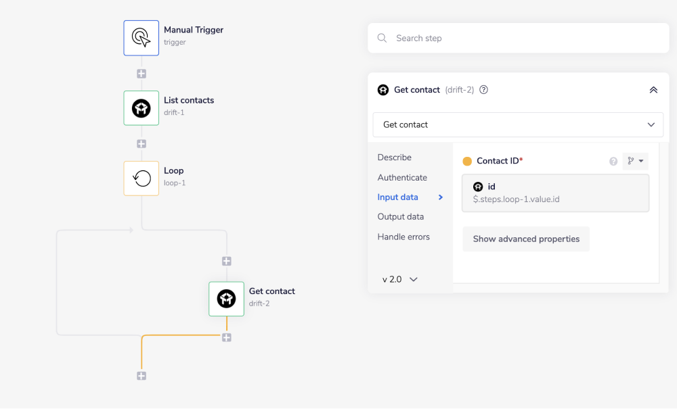Click plus button above Get contact node
The image size is (677, 409).
227,261
